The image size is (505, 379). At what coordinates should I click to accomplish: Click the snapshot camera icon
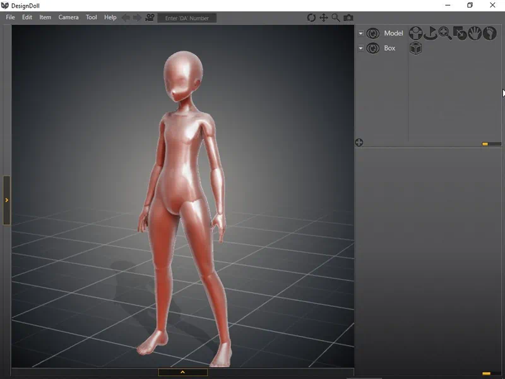coord(348,18)
